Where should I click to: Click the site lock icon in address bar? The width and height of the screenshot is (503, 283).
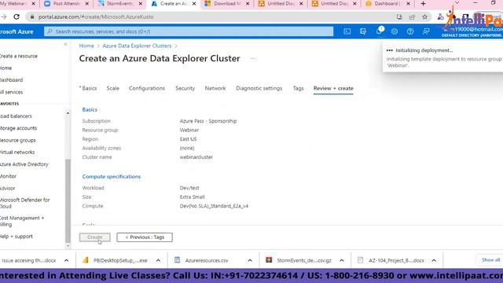[32, 17]
